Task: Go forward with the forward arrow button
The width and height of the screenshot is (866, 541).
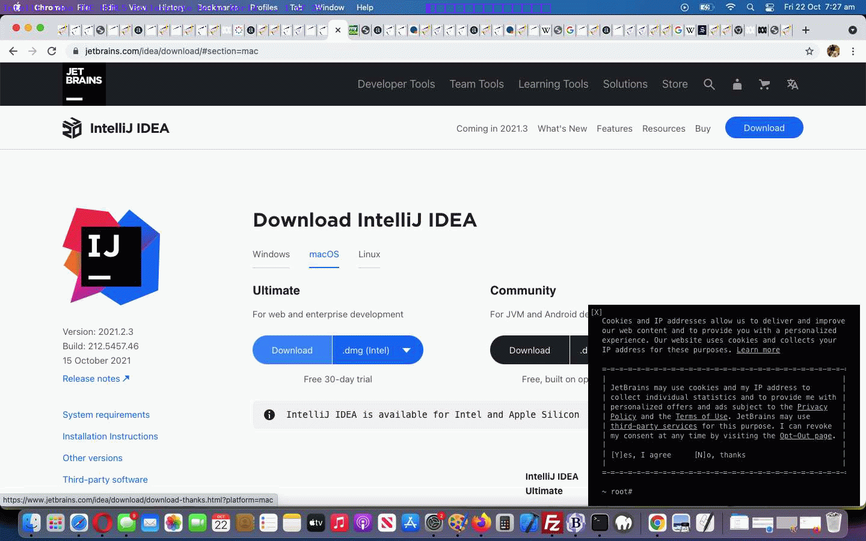Action: 32,51
